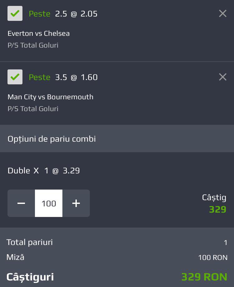Expand Opțiuni de pariu combi section

[117, 139]
